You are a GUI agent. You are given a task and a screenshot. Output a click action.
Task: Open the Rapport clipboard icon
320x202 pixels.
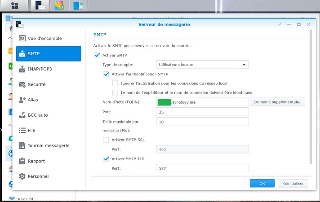pos(22,161)
